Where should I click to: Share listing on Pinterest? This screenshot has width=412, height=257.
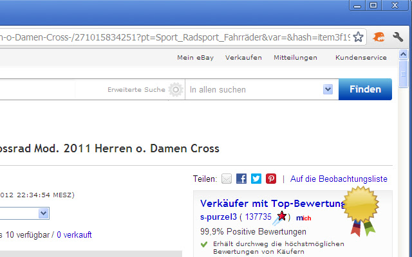click(x=271, y=179)
